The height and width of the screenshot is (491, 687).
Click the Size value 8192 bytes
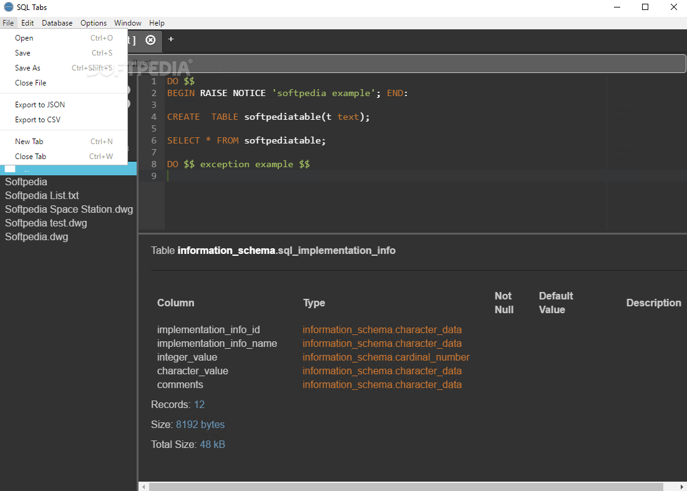click(x=200, y=424)
